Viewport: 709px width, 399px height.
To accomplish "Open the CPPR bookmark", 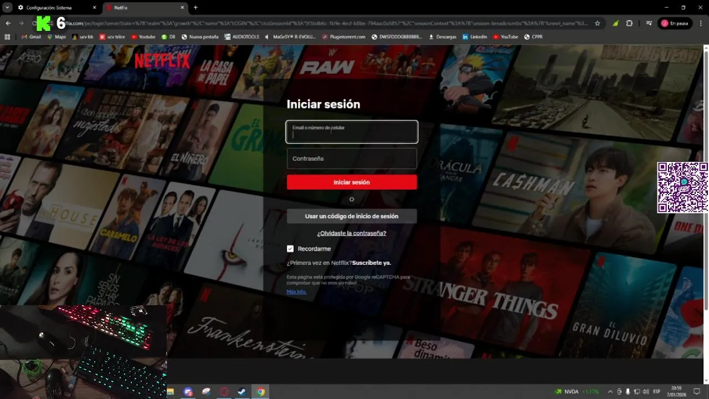I will tap(533, 37).
